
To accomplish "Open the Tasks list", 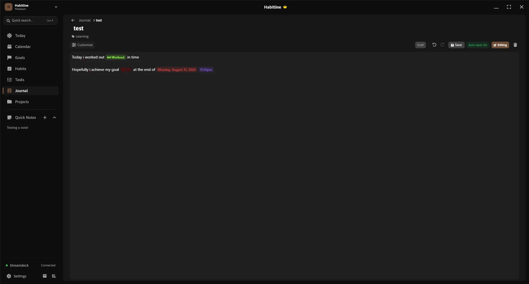I will click(30, 80).
